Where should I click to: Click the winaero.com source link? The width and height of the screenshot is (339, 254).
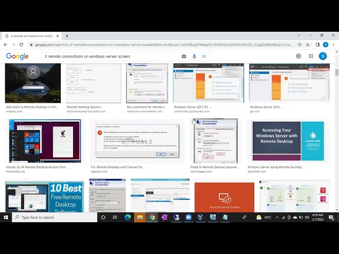coord(14,112)
